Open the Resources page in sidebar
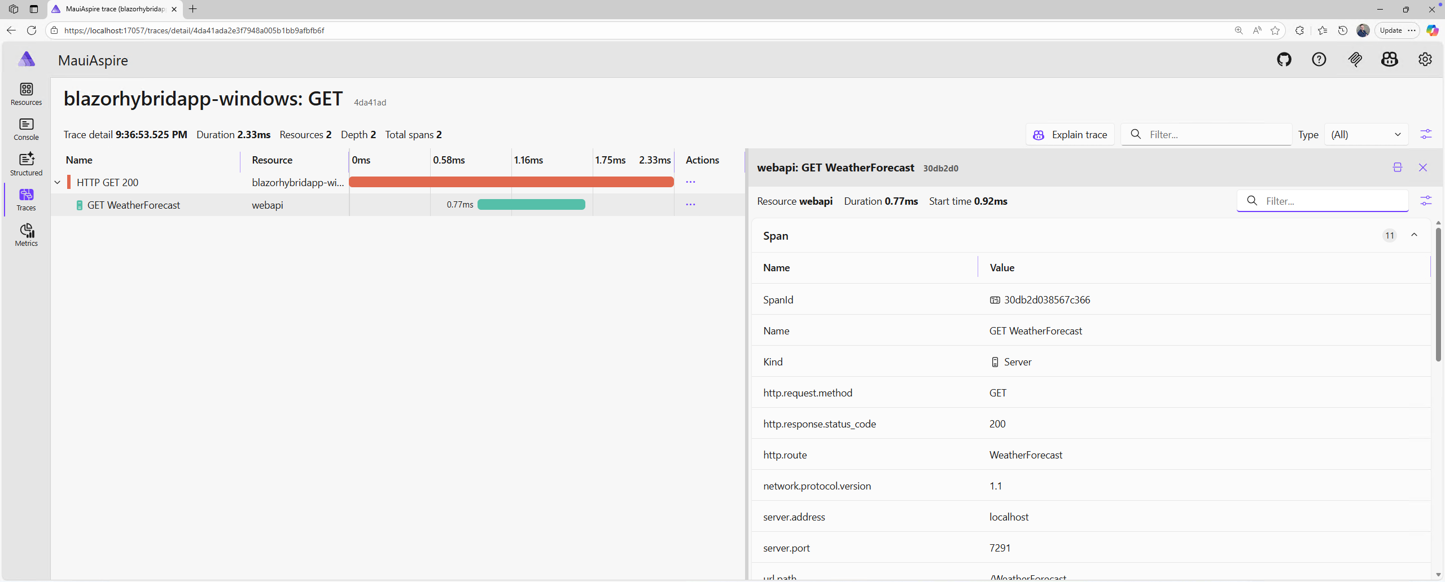 coord(26,94)
